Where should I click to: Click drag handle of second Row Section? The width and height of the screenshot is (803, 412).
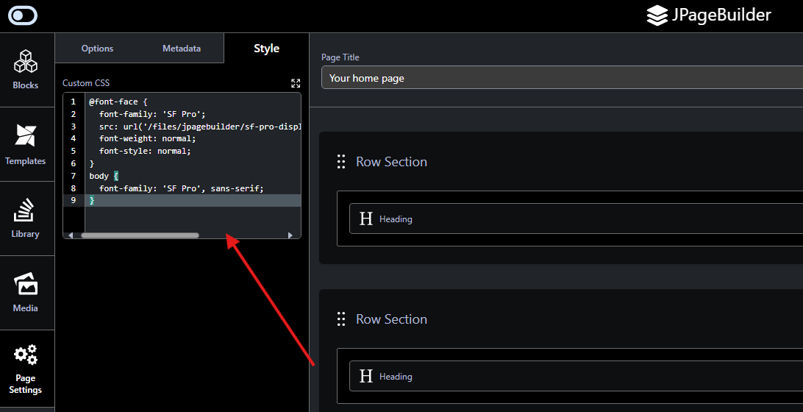(x=341, y=319)
